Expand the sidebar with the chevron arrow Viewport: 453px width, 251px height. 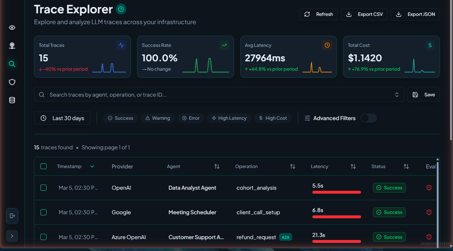(12, 236)
